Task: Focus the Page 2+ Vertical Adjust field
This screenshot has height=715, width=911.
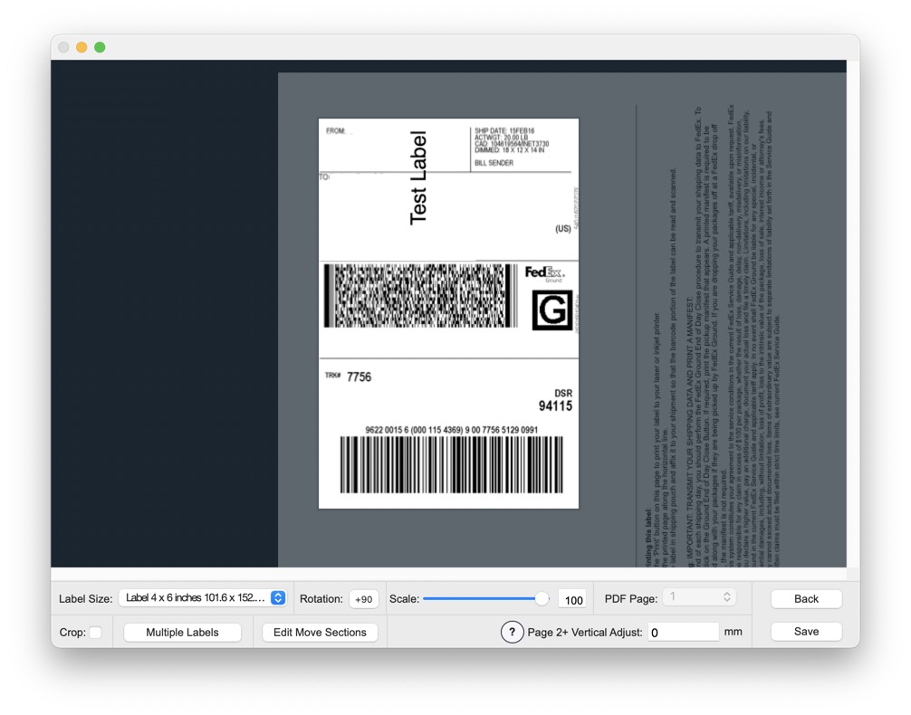Action: [683, 633]
